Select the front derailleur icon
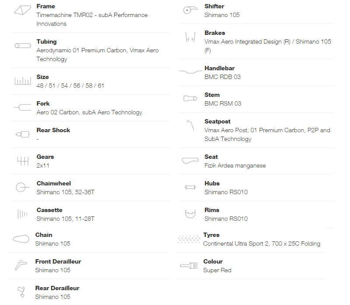Screen dimensions: 350x305 (21, 265)
